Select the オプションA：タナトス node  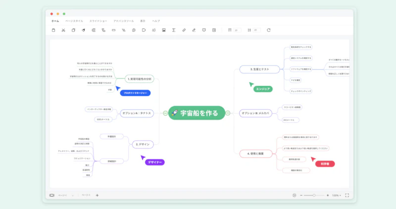tap(137, 113)
